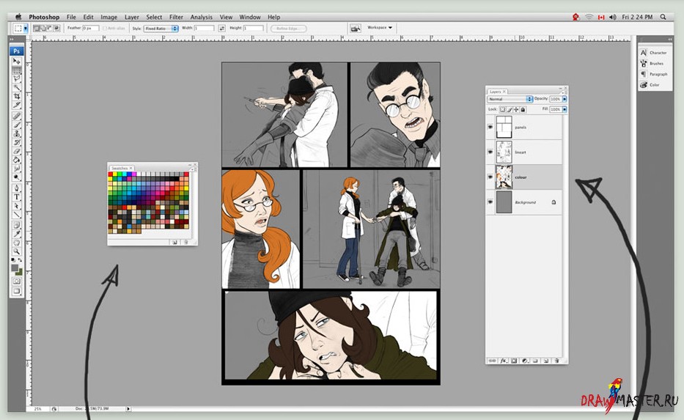Click the Photoshop application menu

[44, 17]
